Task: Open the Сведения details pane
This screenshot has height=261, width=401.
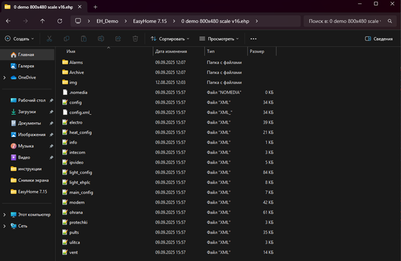Action: click(x=379, y=39)
